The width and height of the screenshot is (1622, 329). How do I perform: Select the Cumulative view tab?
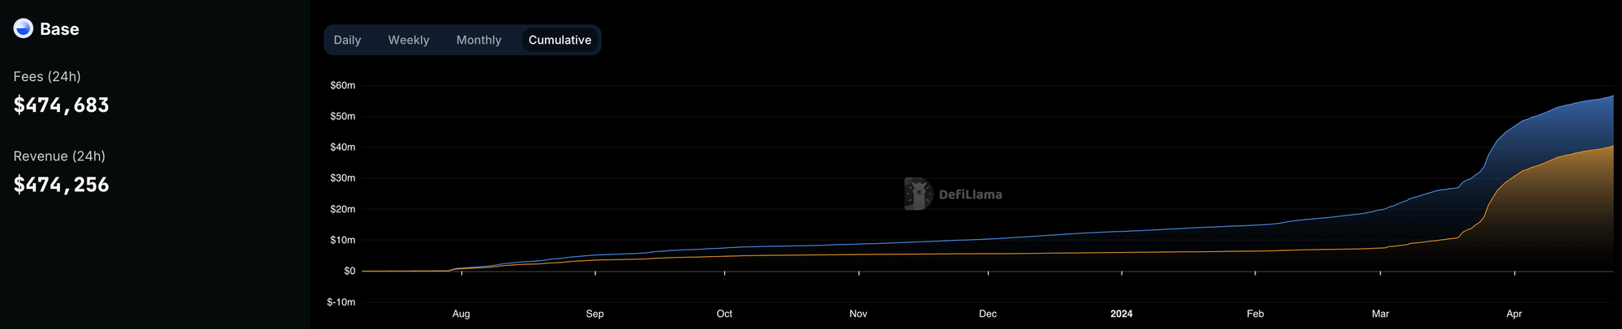pos(560,40)
